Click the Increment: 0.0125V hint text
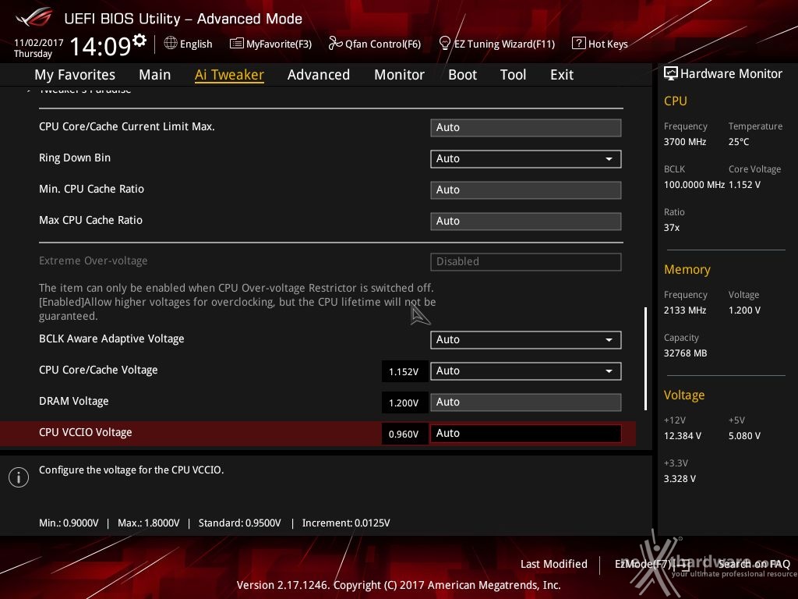This screenshot has width=798, height=599. (346, 523)
